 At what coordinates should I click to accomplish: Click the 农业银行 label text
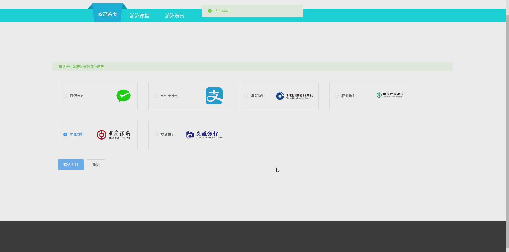[x=349, y=96]
